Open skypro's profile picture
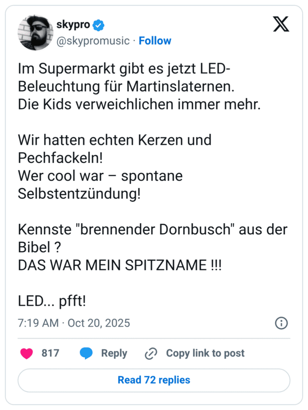 [x=35, y=33]
